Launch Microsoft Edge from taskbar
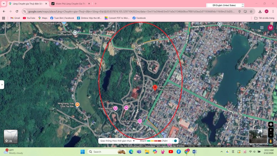This screenshot has width=277, height=156. pyautogui.click(x=131, y=152)
